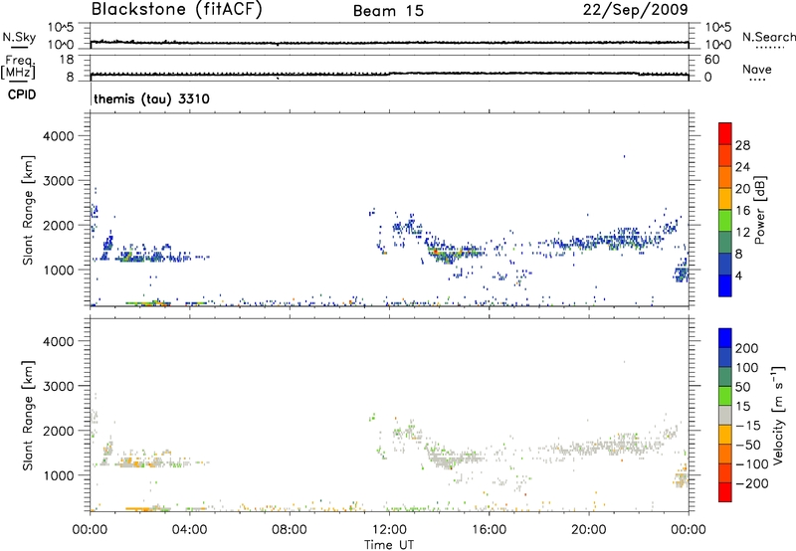The width and height of the screenshot is (796, 551).
Task: Click the gray segment of the Velocity color bar
Action: tap(725, 415)
